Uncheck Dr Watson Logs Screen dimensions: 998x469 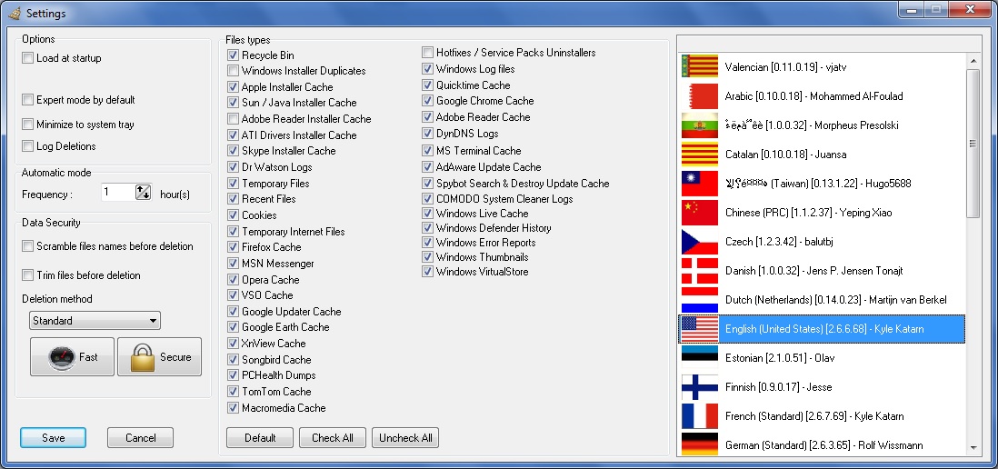pyautogui.click(x=233, y=167)
